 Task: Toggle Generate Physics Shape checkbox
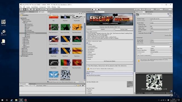click(x=151, y=33)
